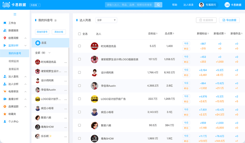Select 疯狂小杨哥 in the account list

point(50,108)
